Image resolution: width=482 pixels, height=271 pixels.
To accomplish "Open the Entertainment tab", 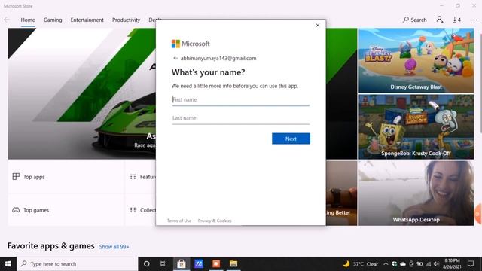I will tap(87, 20).
